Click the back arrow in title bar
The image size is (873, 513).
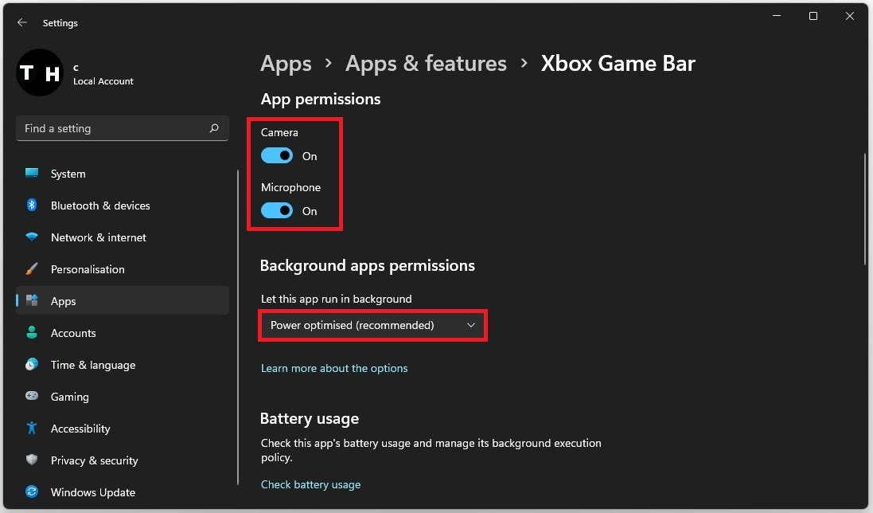click(x=22, y=23)
